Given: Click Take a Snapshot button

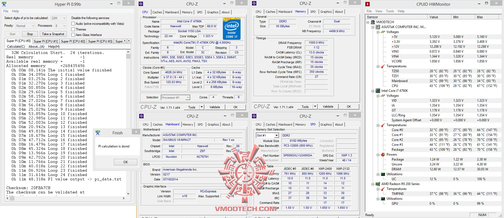Looking at the screenshot, I should coord(53,34).
